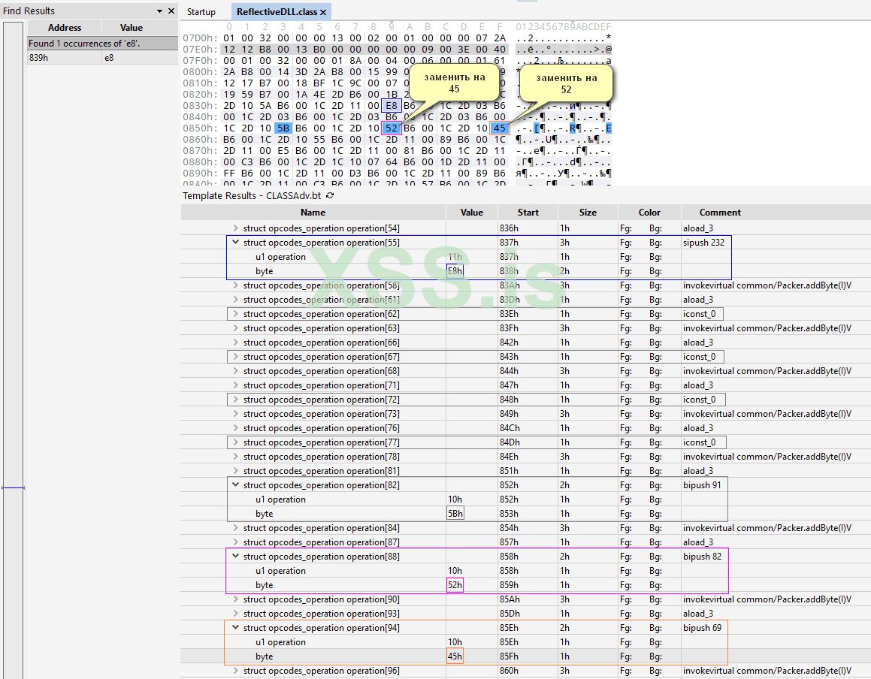
Task: Refresh the Template Results for CLASSAdv.bt
Action: point(329,195)
